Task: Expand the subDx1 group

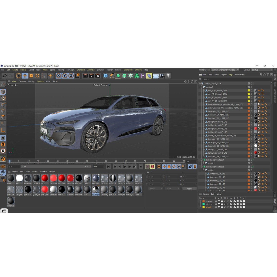Action: 203,163
